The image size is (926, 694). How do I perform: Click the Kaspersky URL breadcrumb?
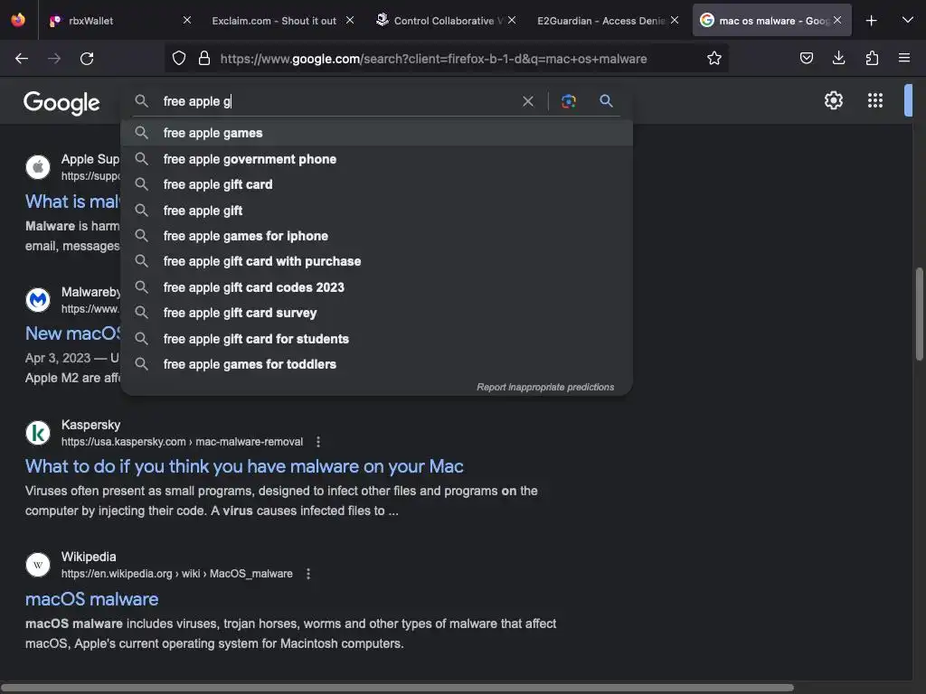tap(182, 441)
